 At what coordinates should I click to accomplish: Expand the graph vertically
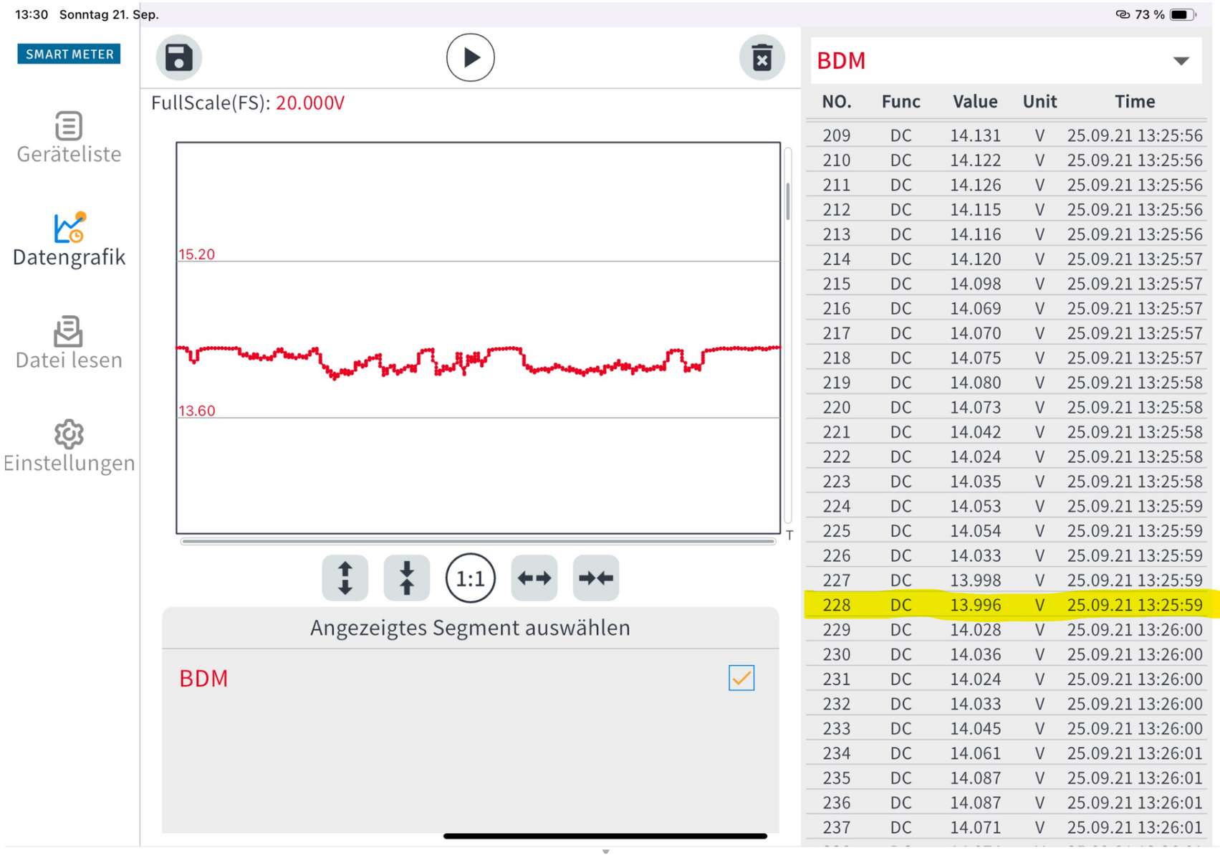point(345,578)
